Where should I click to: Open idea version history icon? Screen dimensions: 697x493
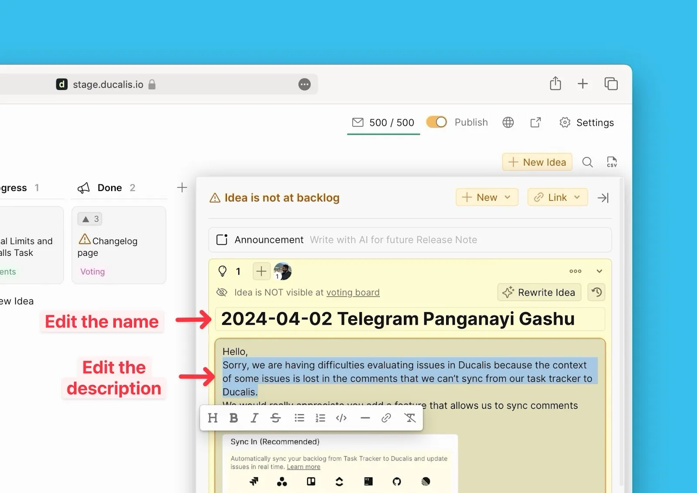pyautogui.click(x=596, y=292)
